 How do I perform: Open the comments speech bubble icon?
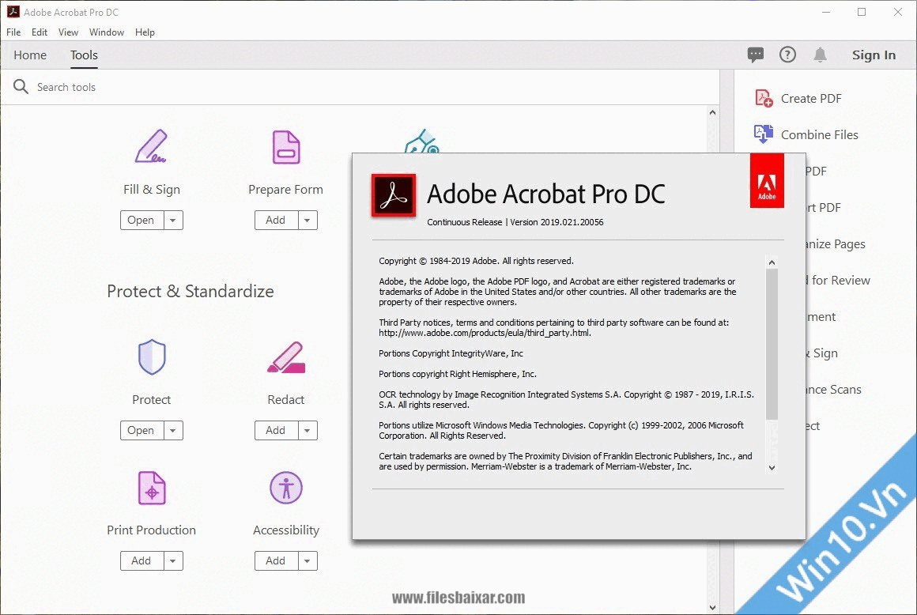pos(756,55)
